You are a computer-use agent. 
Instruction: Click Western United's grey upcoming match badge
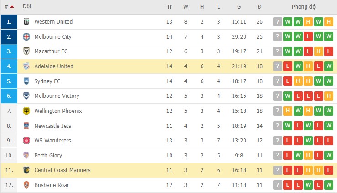277,22
